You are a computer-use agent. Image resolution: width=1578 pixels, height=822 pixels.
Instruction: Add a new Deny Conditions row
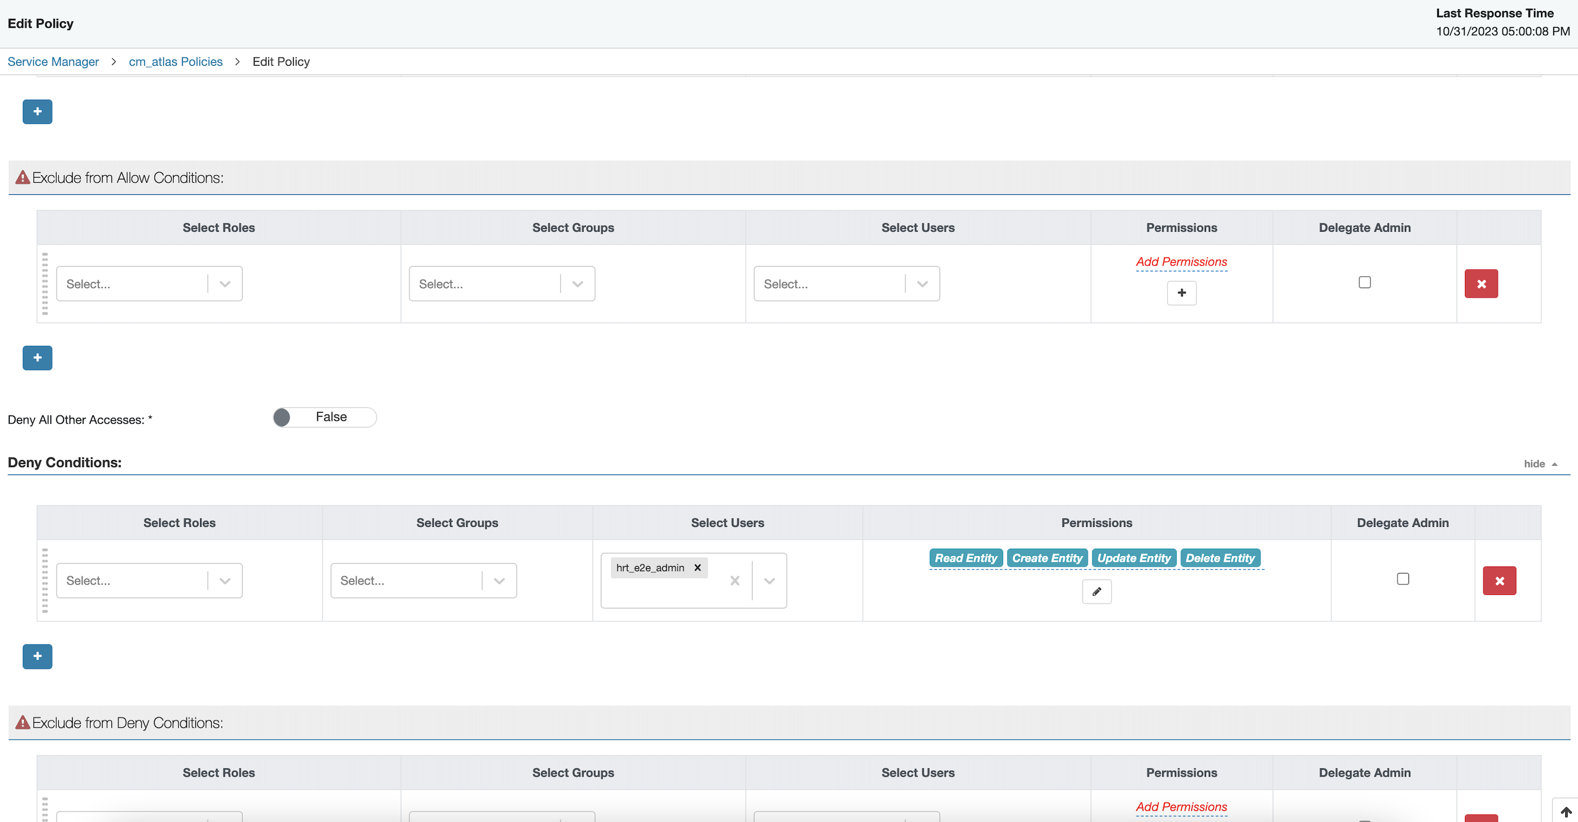(x=37, y=656)
